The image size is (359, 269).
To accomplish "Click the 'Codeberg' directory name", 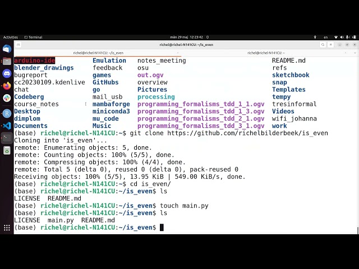I will click(x=29, y=97).
